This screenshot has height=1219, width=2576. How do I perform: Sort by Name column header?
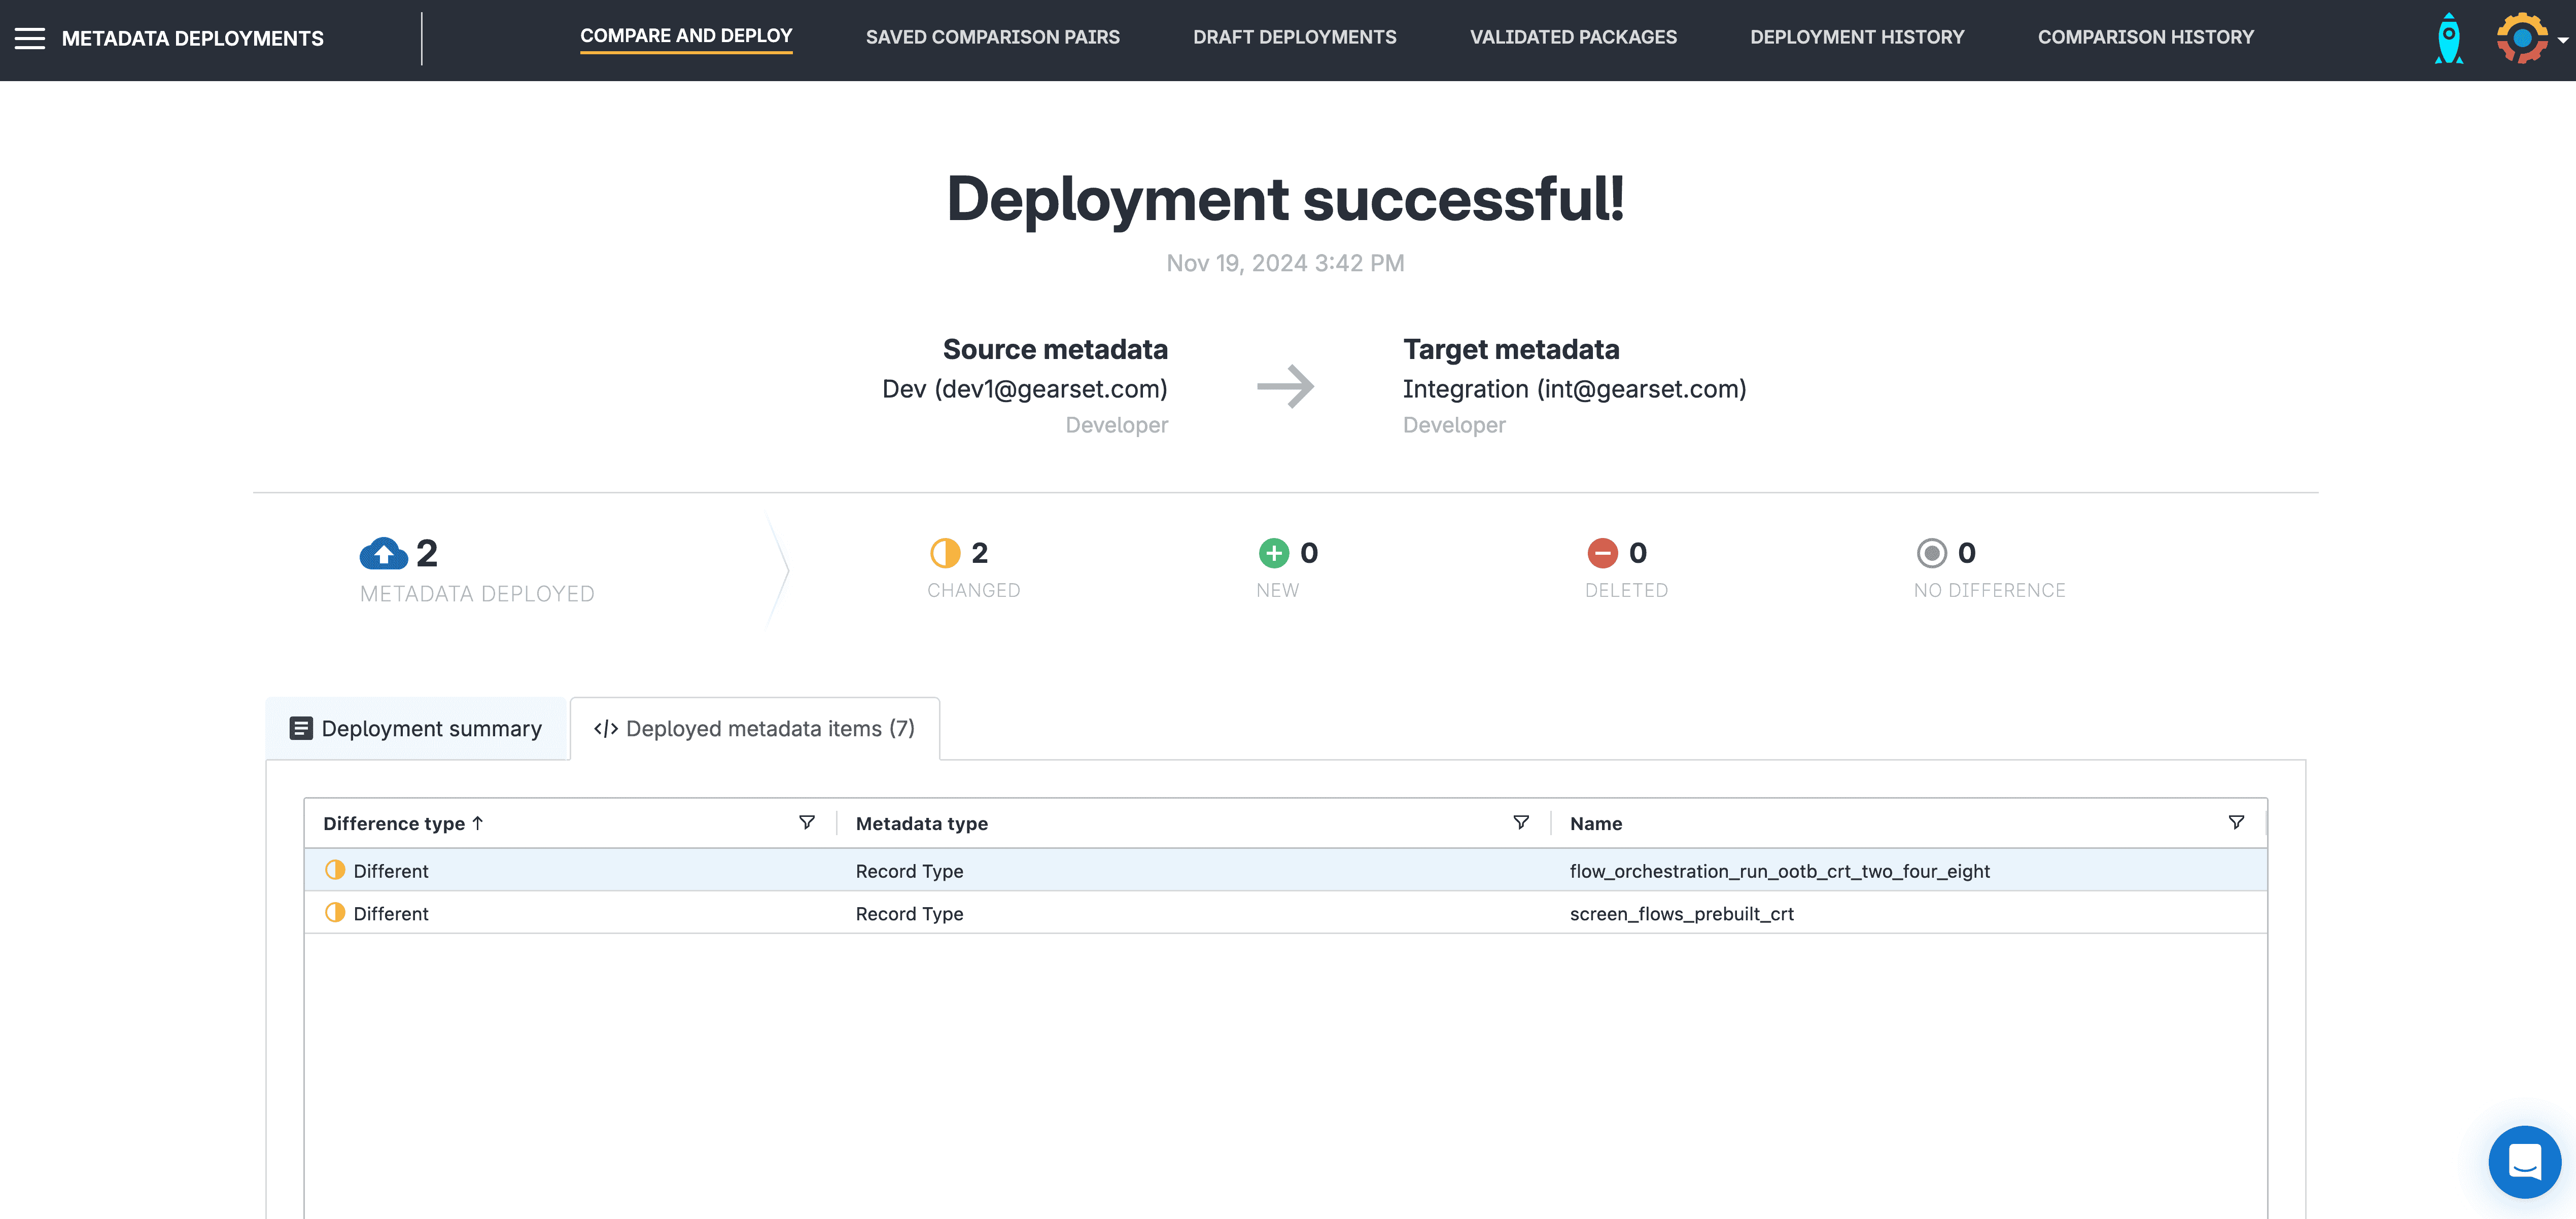(x=1596, y=823)
